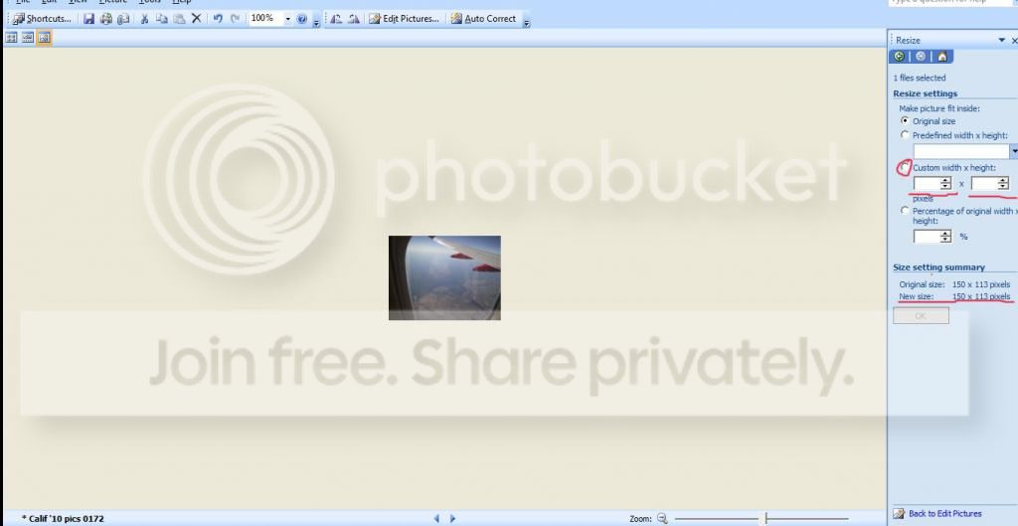Image resolution: width=1018 pixels, height=526 pixels.
Task: Click the custom height spinner arrows
Action: (x=1003, y=184)
